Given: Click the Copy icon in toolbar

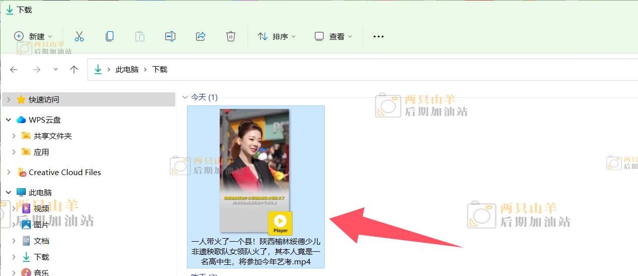Looking at the screenshot, I should [x=110, y=36].
